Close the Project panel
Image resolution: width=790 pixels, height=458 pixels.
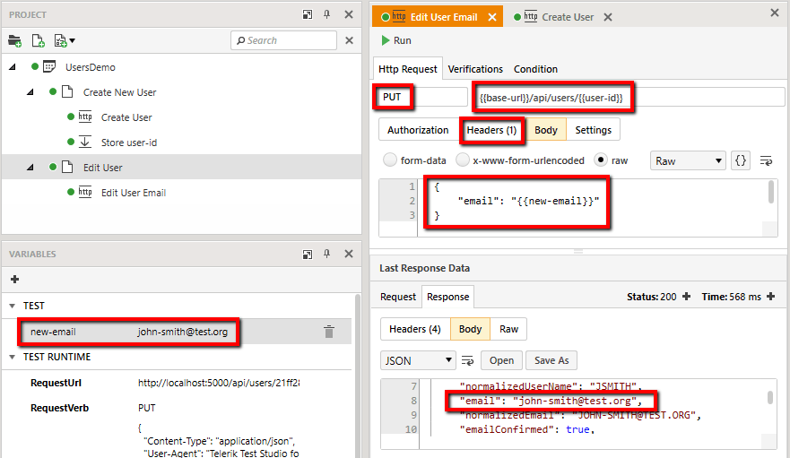click(x=349, y=14)
